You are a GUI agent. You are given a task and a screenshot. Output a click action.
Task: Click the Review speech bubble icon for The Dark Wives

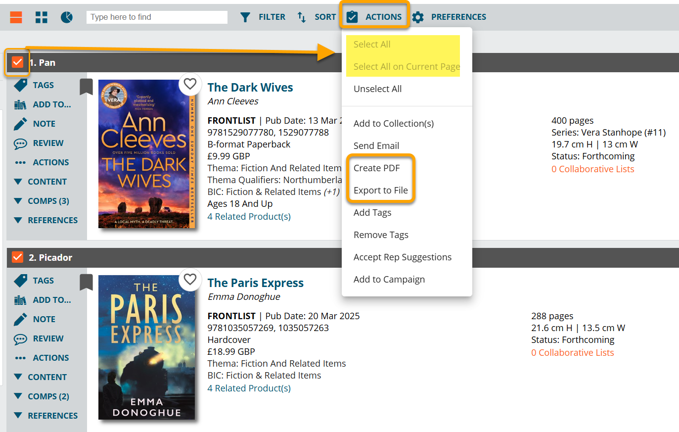(20, 144)
